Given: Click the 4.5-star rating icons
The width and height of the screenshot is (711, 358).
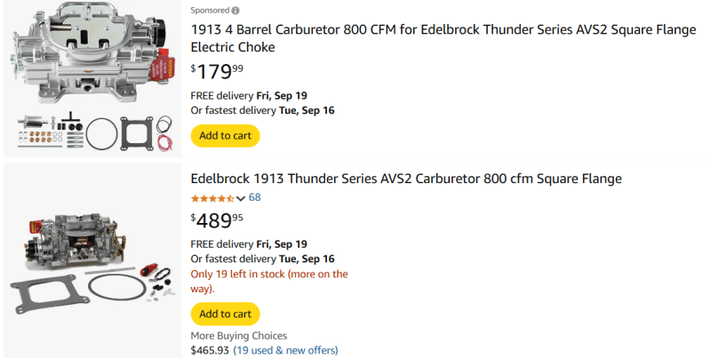Looking at the screenshot, I should pyautogui.click(x=212, y=198).
